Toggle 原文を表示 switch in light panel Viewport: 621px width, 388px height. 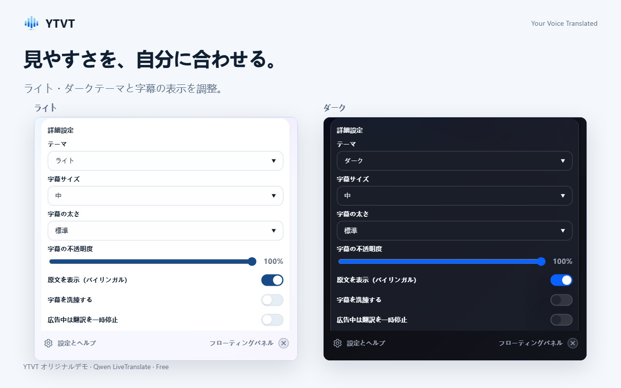tap(272, 280)
